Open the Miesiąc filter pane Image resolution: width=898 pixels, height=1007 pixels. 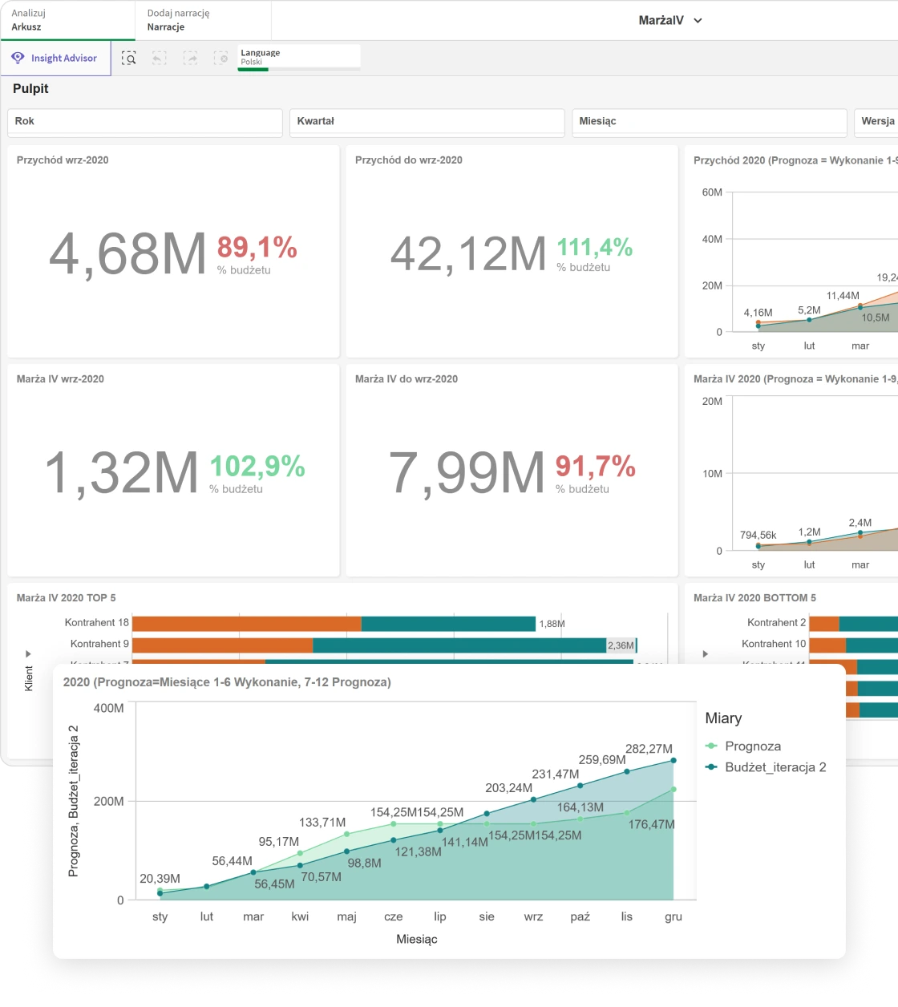point(709,122)
